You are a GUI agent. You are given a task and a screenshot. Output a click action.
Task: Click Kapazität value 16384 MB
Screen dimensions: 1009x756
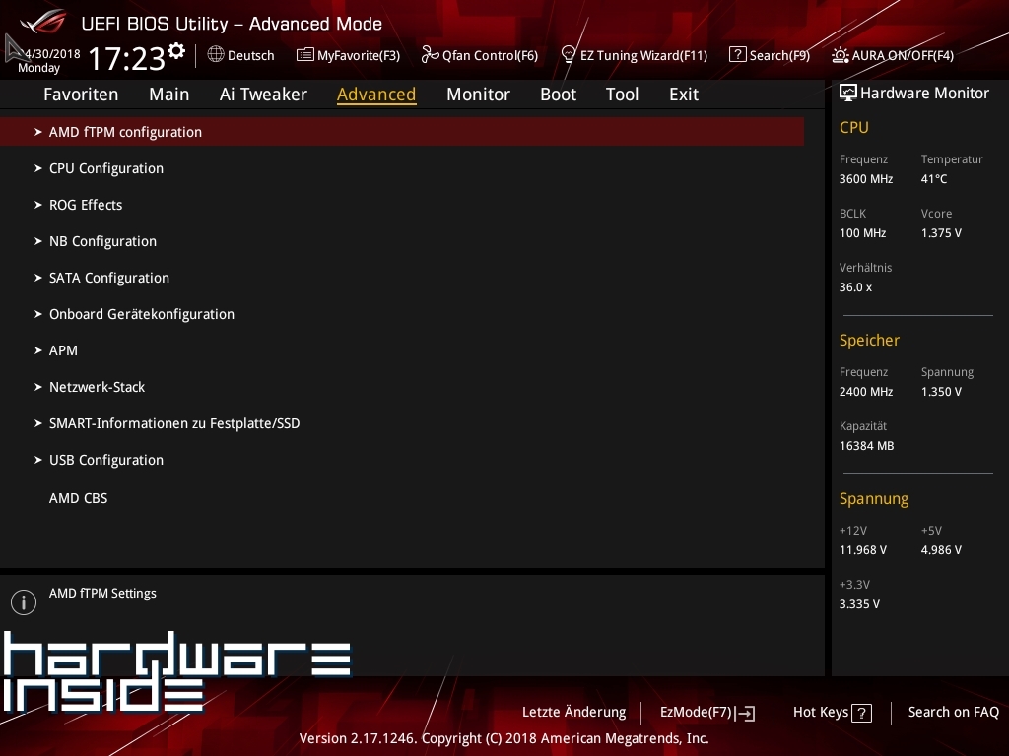pos(867,446)
